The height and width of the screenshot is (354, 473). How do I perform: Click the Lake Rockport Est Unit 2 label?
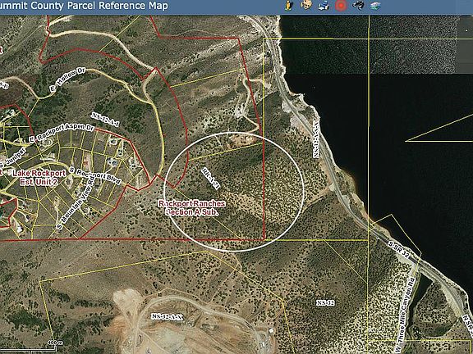[x=39, y=178]
